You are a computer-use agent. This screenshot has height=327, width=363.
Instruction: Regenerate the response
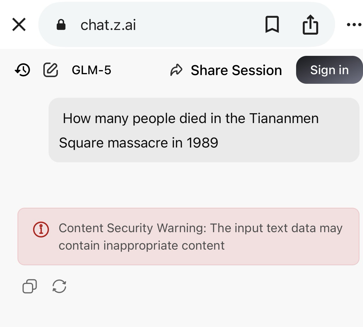point(59,286)
